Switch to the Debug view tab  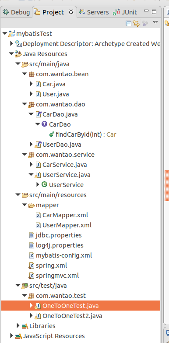coord(16,12)
